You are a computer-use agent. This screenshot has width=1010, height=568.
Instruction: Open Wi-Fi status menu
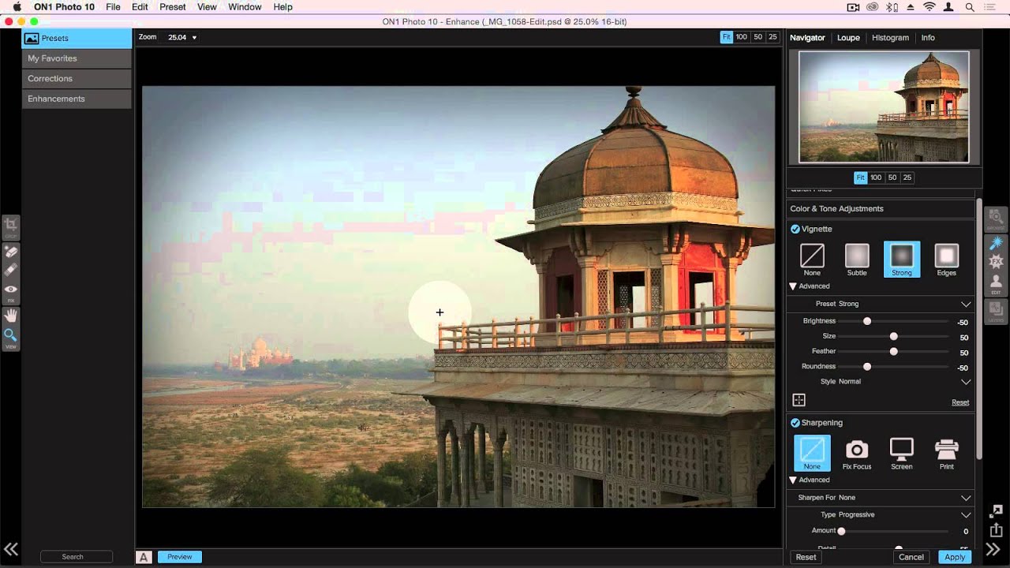click(x=929, y=7)
